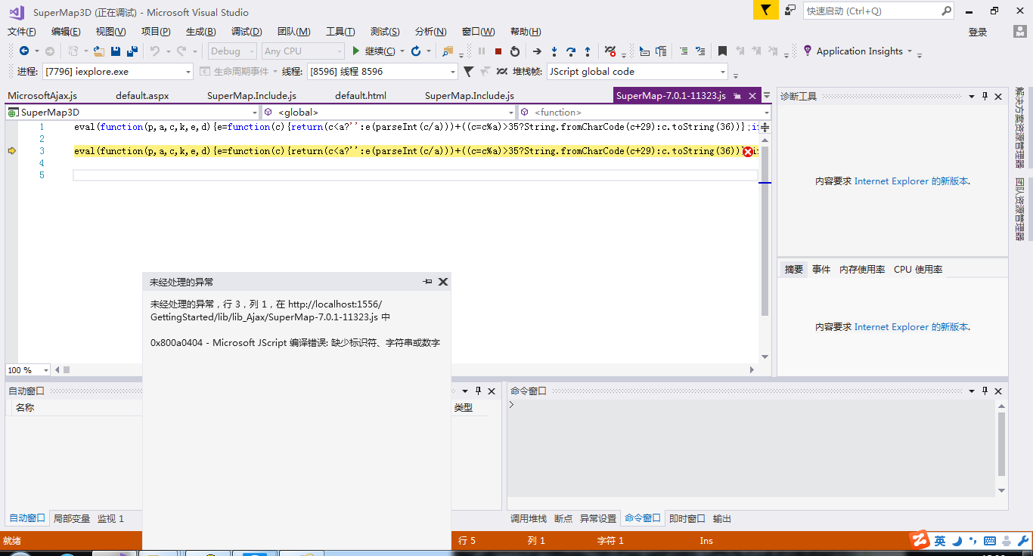Open the stack frame JScript global code dropdown

(637, 72)
